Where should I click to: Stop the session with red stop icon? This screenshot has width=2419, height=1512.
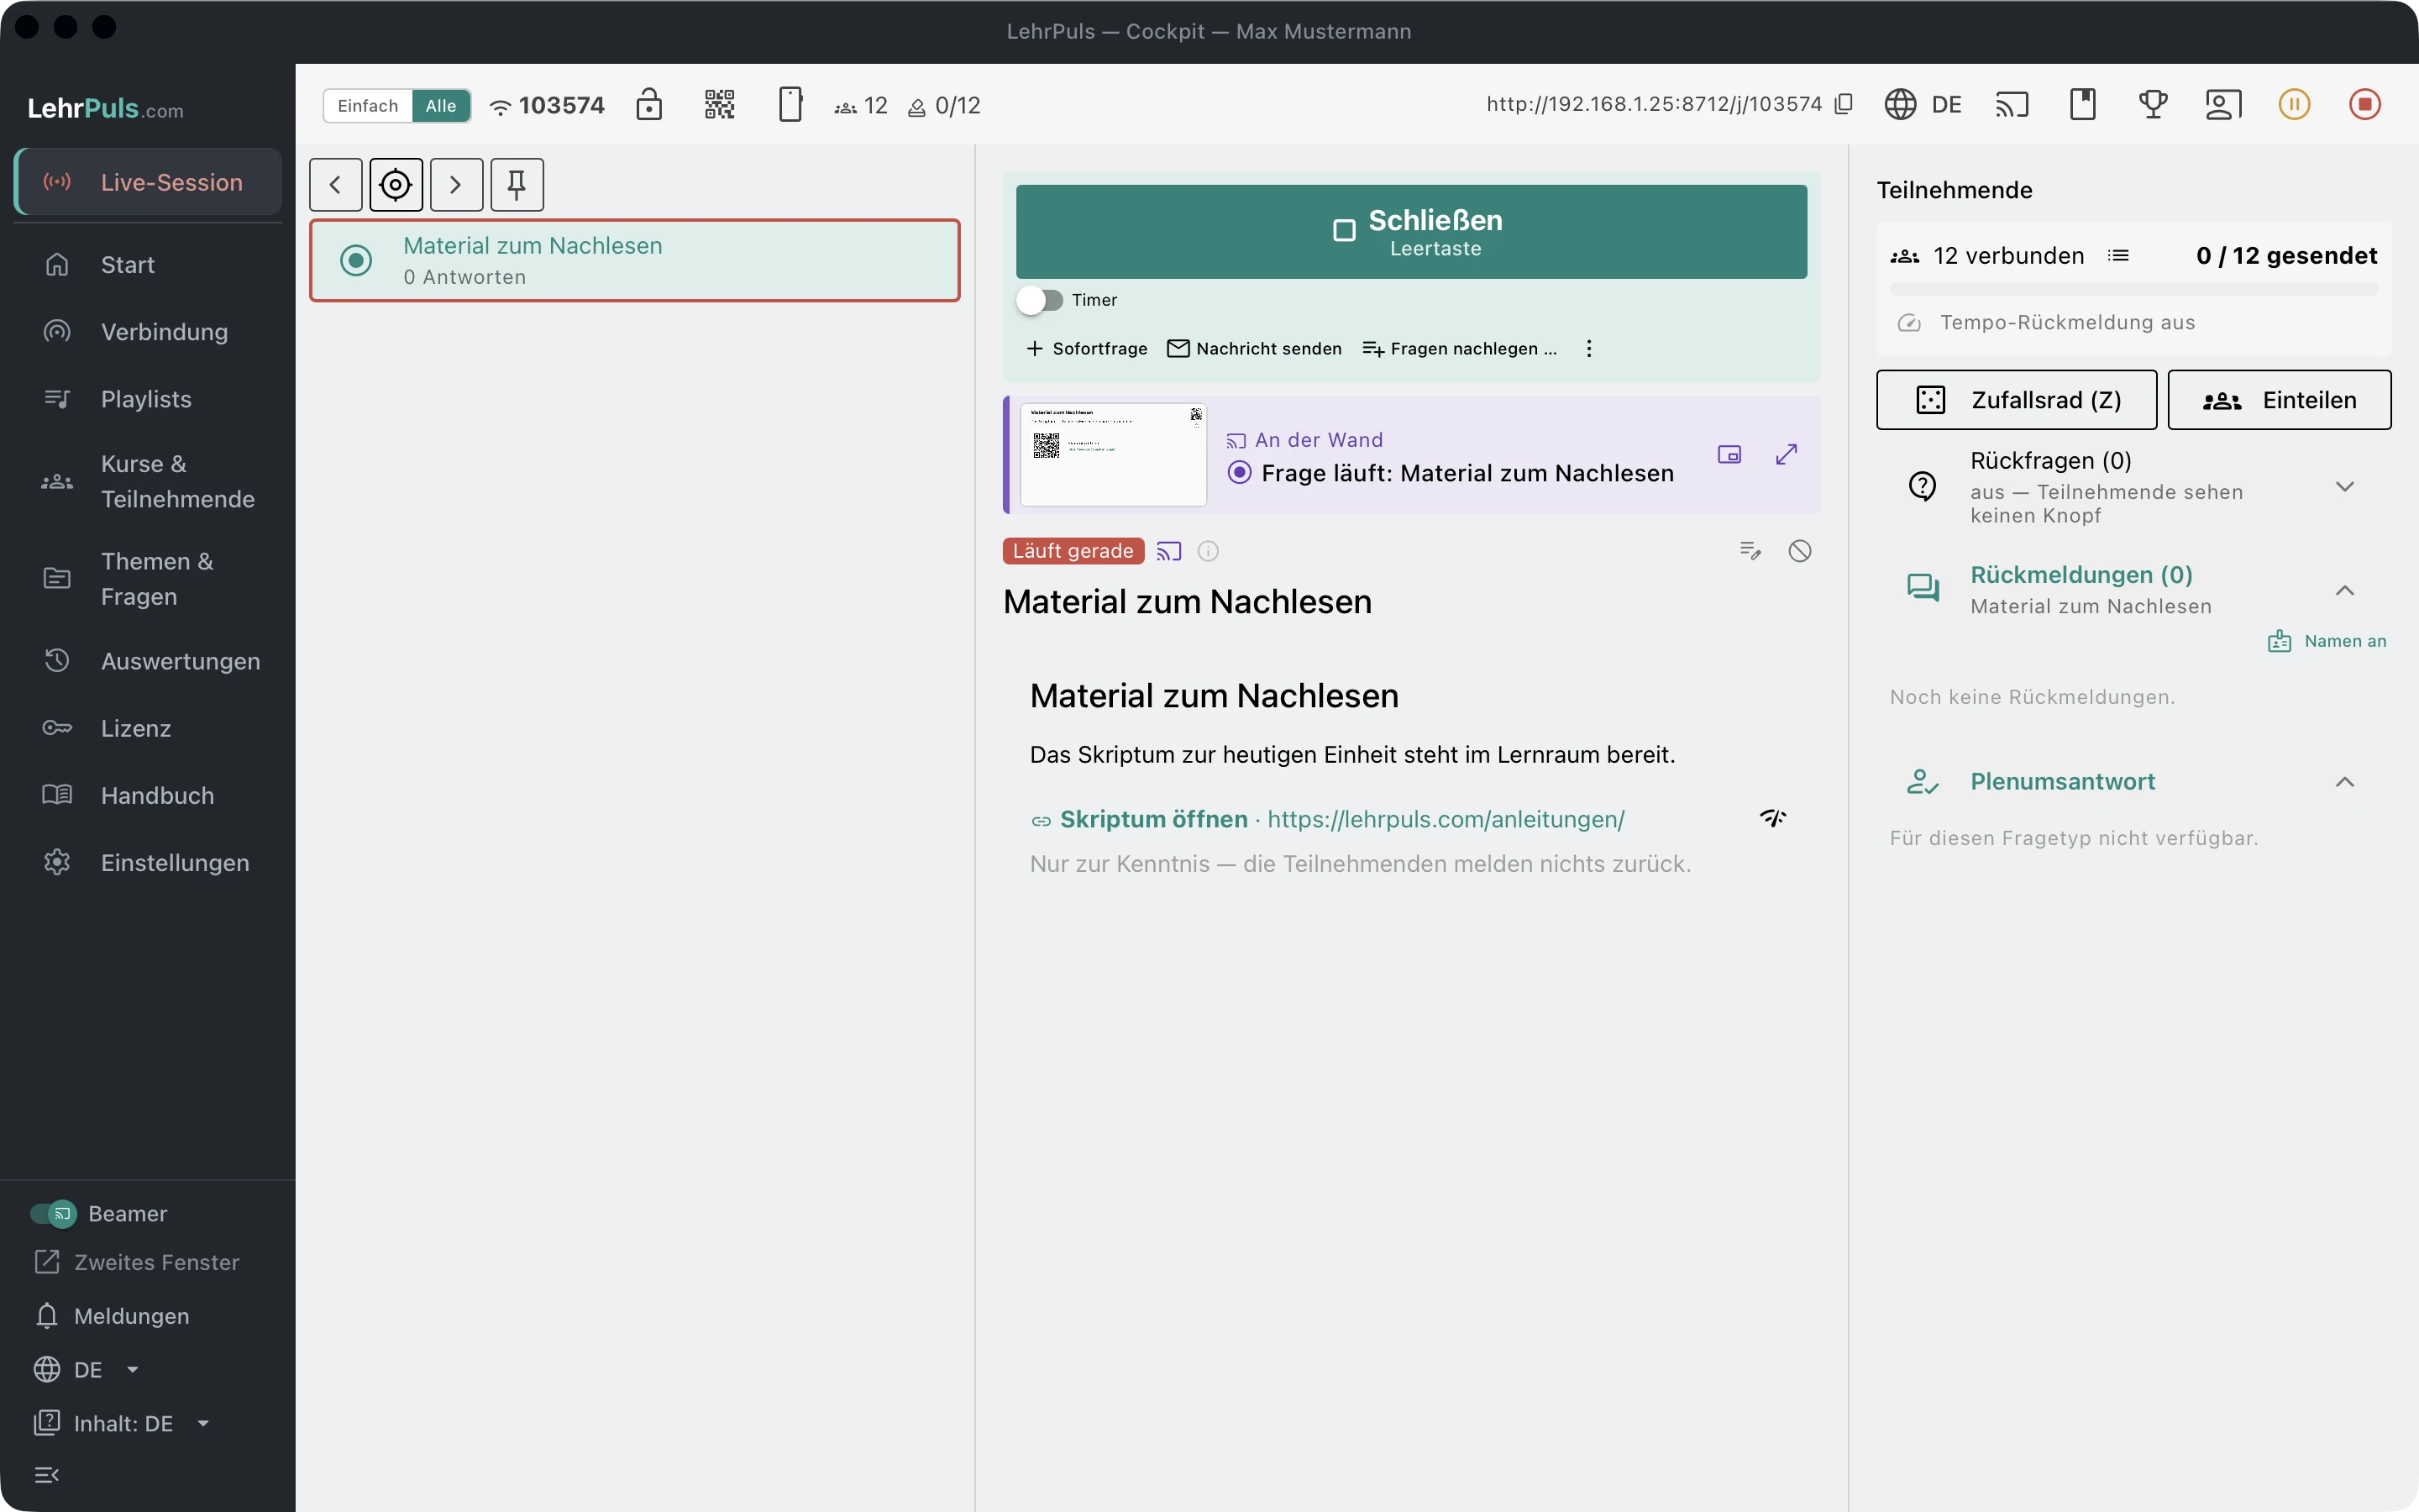click(2364, 105)
